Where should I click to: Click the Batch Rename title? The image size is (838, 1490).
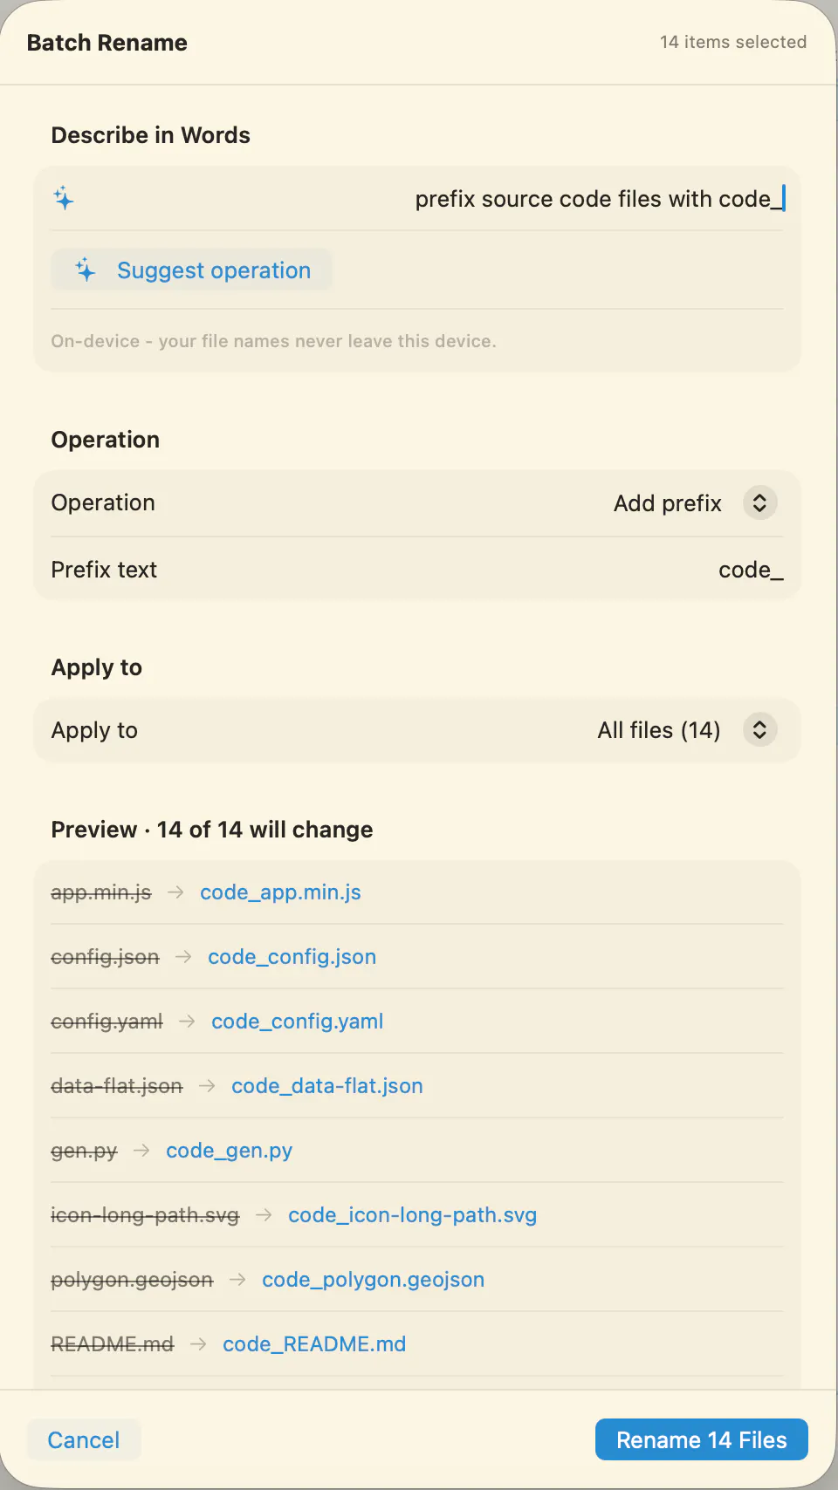point(107,43)
